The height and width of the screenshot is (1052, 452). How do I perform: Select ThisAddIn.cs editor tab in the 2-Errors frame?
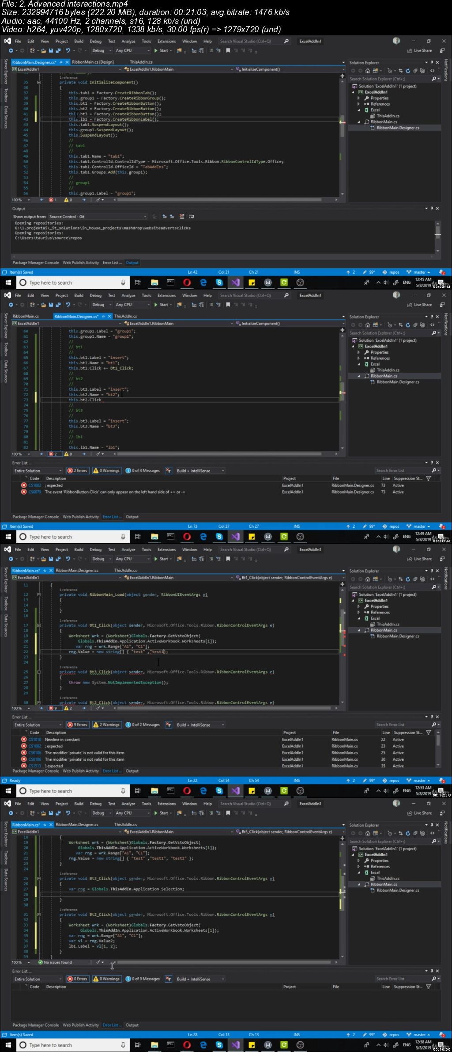tap(125, 316)
